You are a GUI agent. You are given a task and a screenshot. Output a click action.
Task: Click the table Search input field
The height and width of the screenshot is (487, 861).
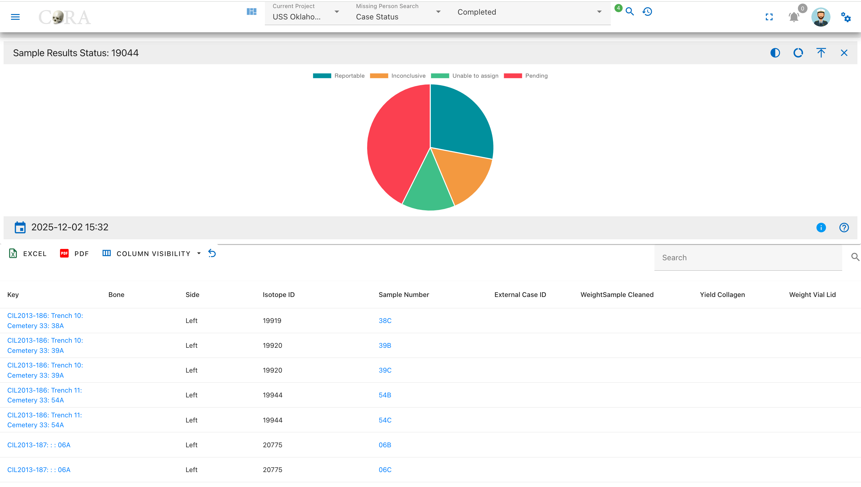click(748, 258)
